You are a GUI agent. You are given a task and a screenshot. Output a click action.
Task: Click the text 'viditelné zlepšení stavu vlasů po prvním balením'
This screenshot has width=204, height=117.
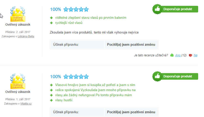[x=91, y=18]
